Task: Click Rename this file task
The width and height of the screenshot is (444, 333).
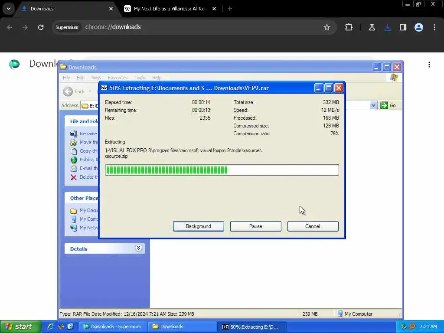Action: [88, 134]
